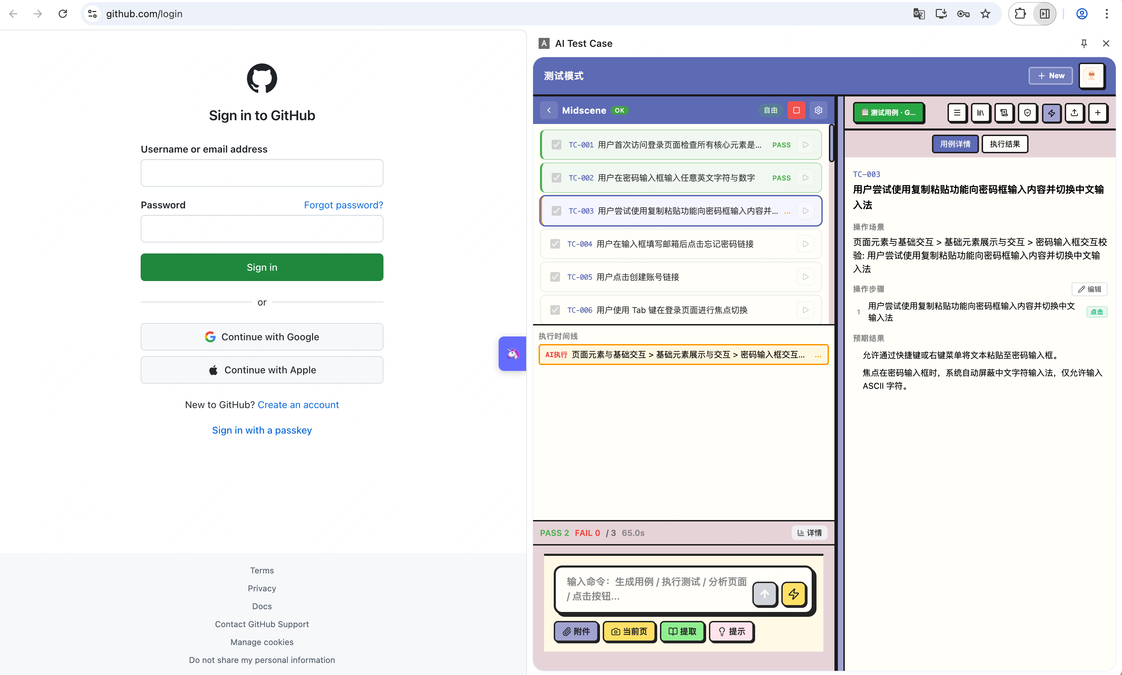Screen dimensions: 1122x675
Task: Run test case TC-004 play icon
Action: coord(805,244)
